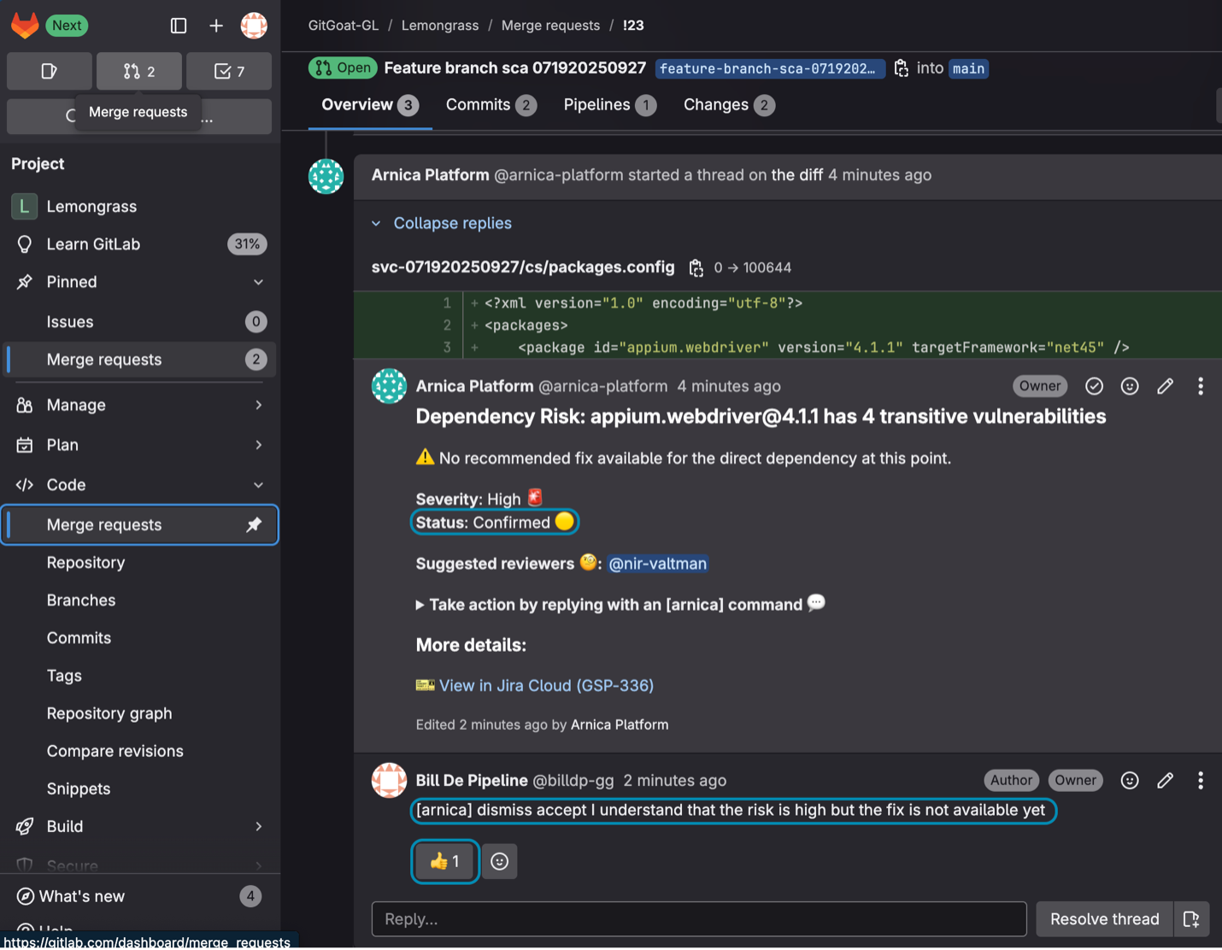The image size is (1222, 950).
Task: Collapse the thread replies
Action: [442, 223]
